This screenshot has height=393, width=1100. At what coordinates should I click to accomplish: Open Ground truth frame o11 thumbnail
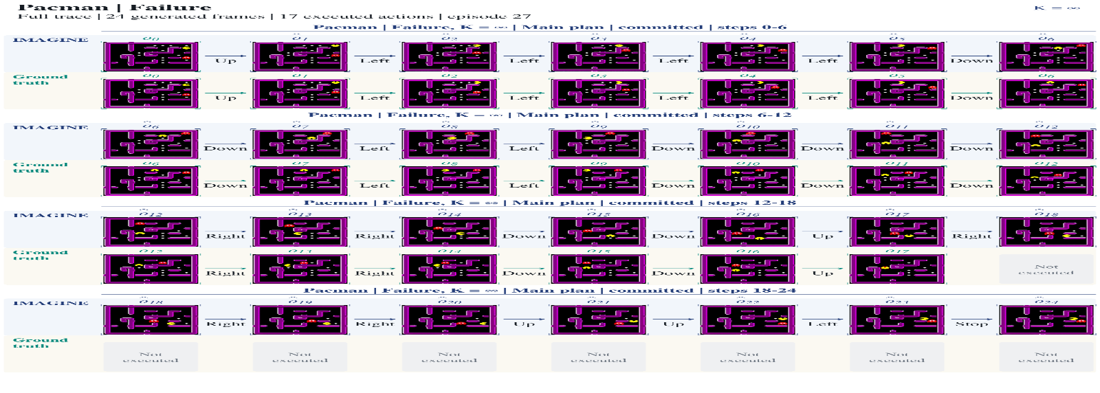pyautogui.click(x=897, y=181)
